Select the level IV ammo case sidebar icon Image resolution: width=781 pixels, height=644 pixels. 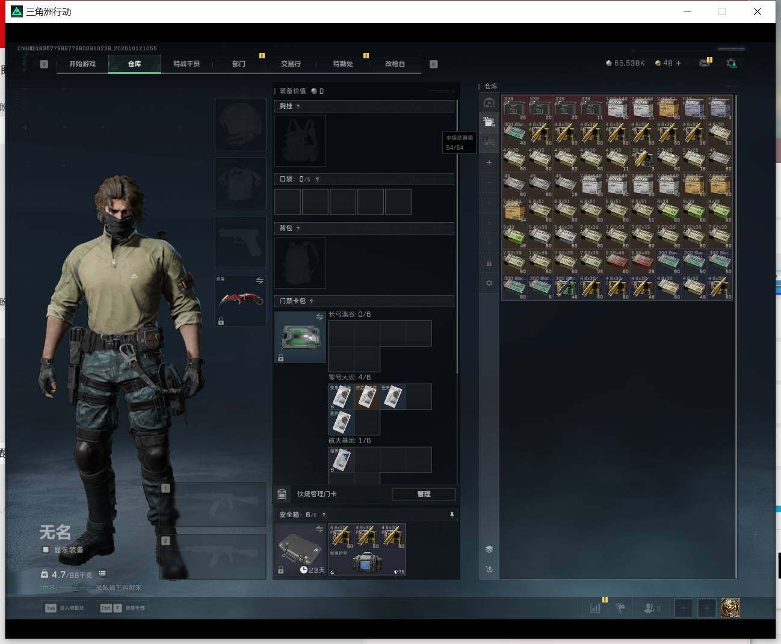489,122
